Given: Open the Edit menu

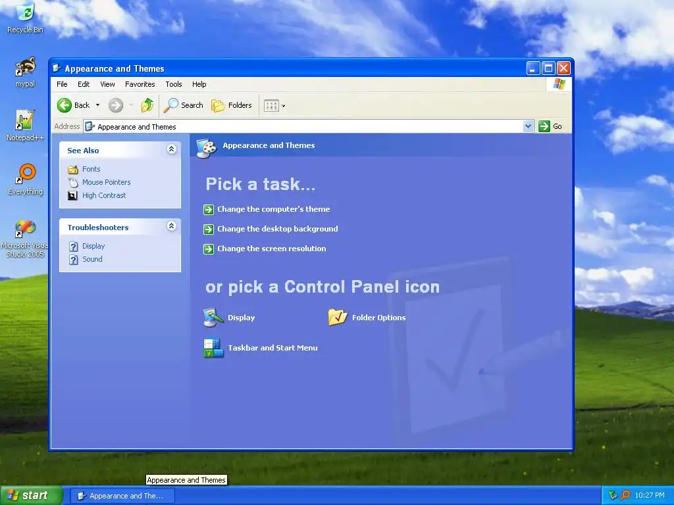Looking at the screenshot, I should [x=84, y=84].
